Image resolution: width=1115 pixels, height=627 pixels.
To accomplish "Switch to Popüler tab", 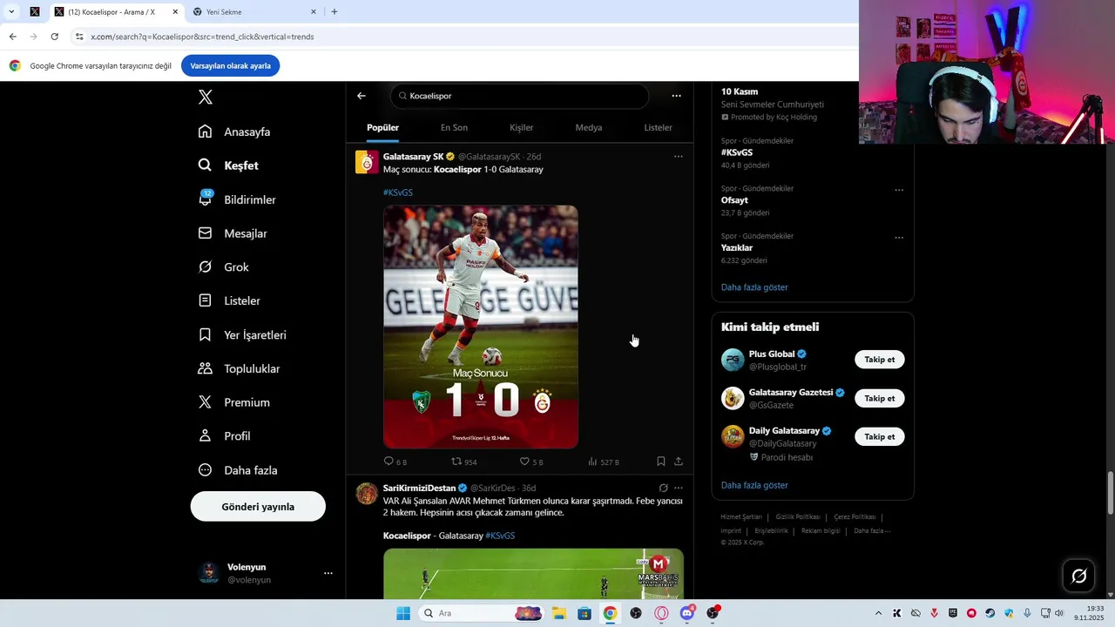I will [x=382, y=128].
